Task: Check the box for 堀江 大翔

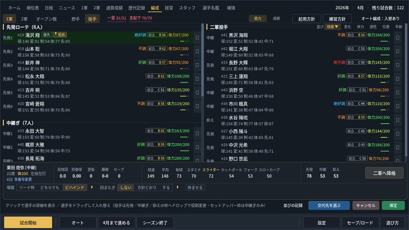Action: click(x=398, y=51)
